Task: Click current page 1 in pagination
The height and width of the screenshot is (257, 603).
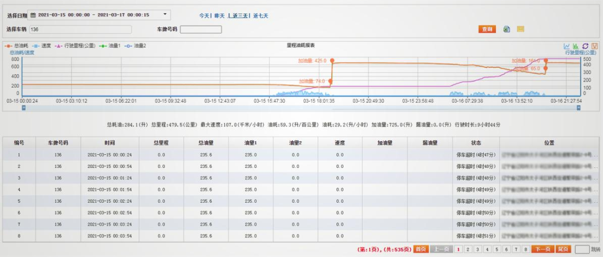Action: (459, 249)
